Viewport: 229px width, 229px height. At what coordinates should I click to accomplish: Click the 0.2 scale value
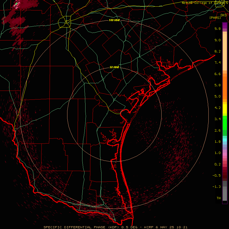[218, 164]
